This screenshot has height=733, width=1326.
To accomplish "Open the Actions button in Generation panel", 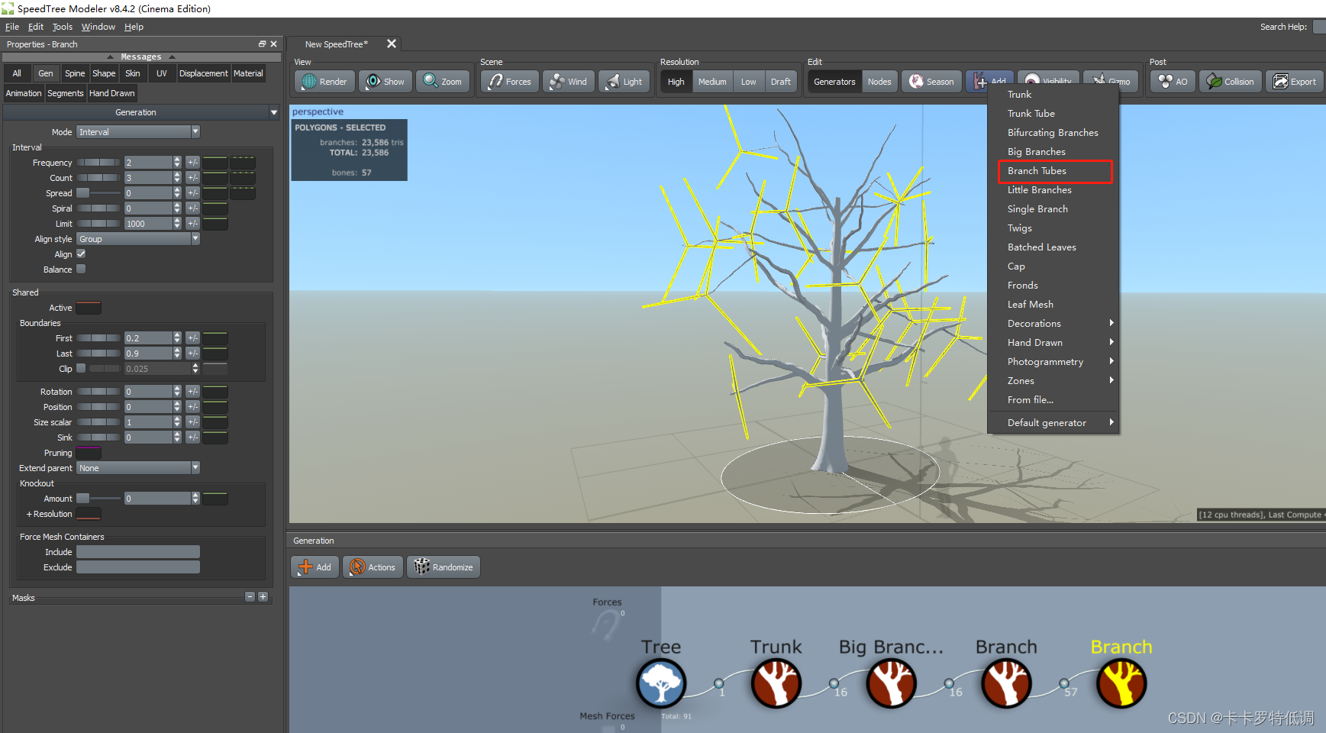I will (373, 567).
